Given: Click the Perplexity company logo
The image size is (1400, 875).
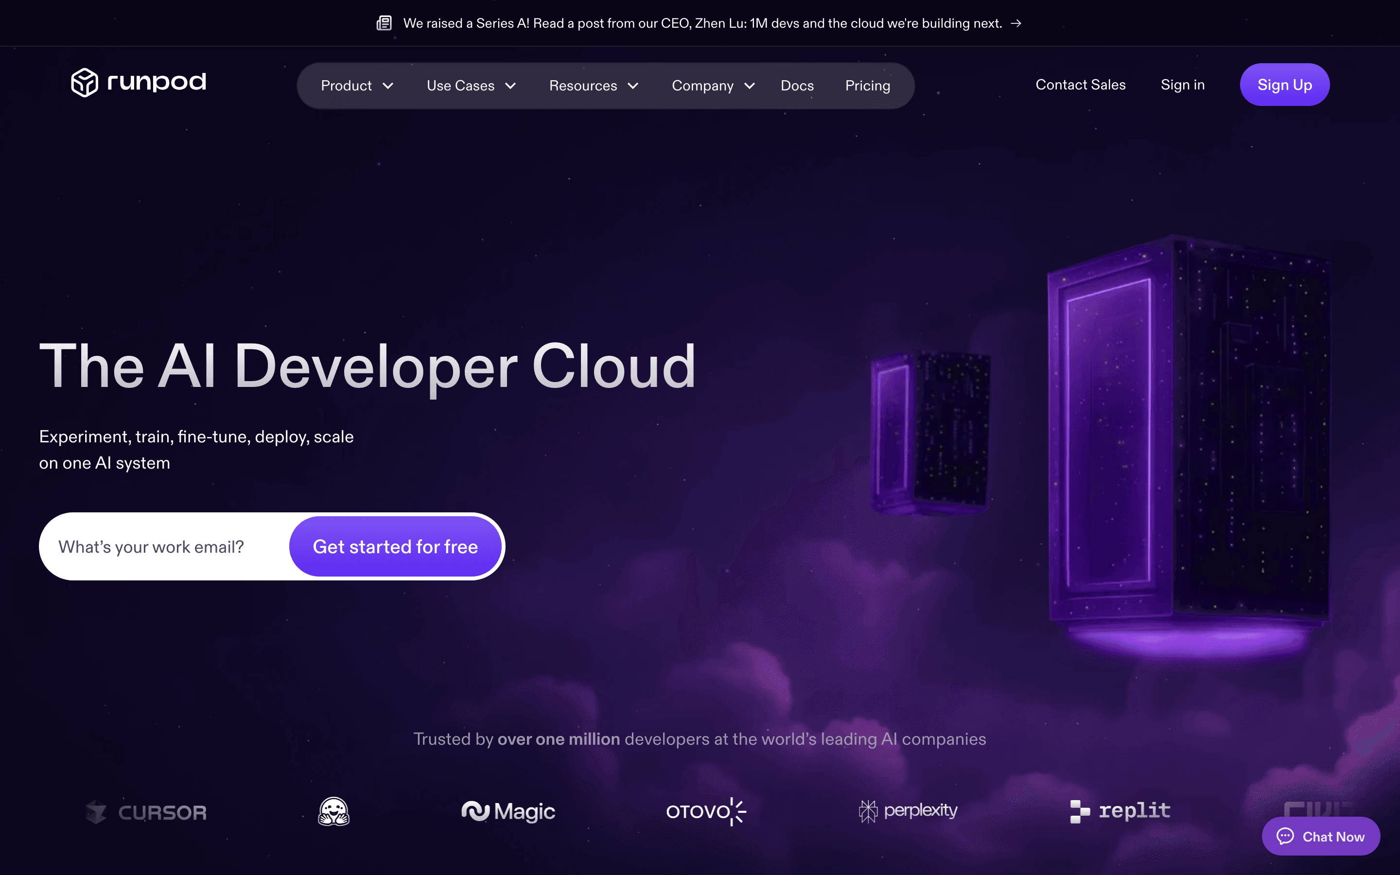Looking at the screenshot, I should click(x=908, y=811).
